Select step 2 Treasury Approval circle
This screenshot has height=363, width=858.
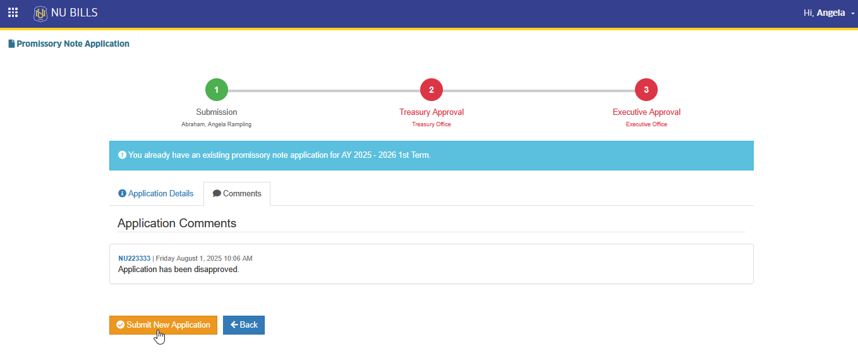(432, 90)
